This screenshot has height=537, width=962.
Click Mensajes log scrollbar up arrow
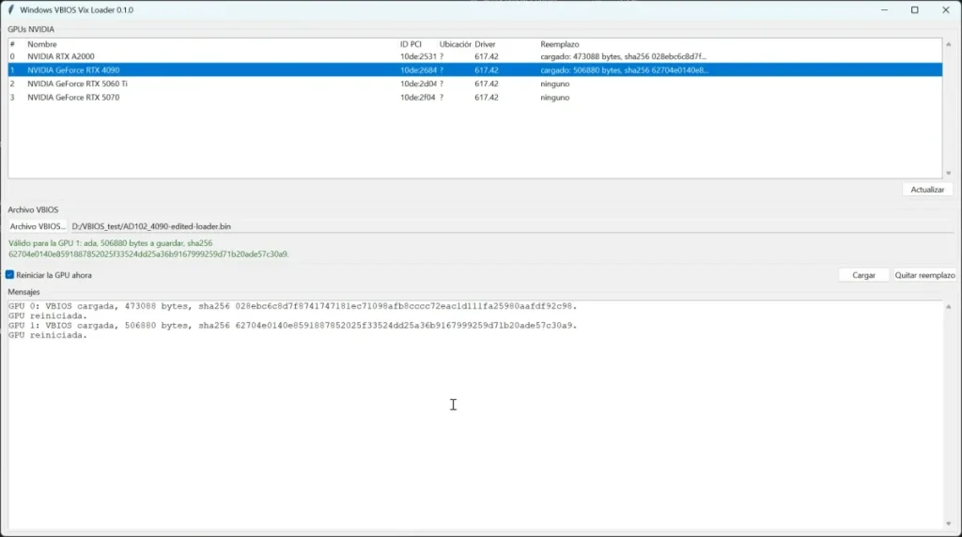[x=949, y=306]
